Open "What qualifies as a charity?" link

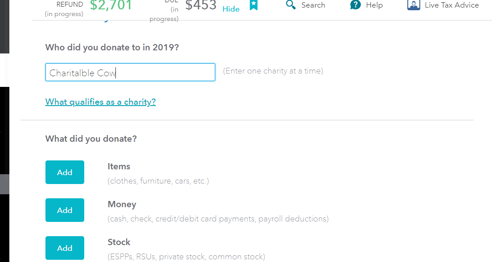[101, 102]
